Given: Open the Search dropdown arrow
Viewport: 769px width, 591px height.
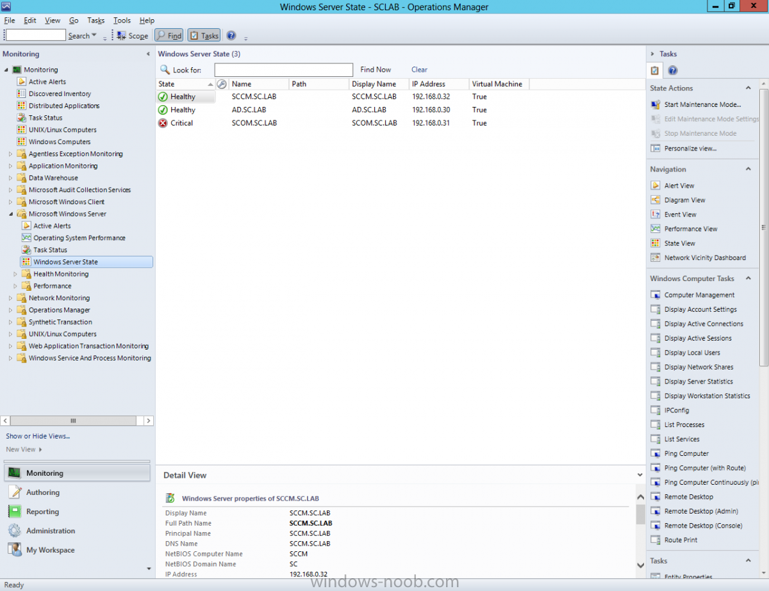Looking at the screenshot, I should (x=94, y=35).
